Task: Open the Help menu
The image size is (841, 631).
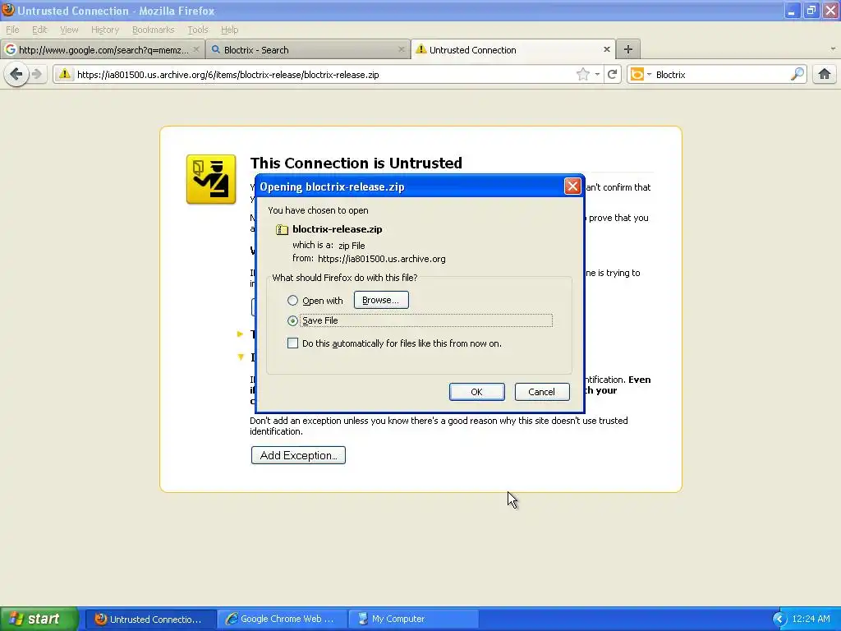Action: tap(230, 30)
